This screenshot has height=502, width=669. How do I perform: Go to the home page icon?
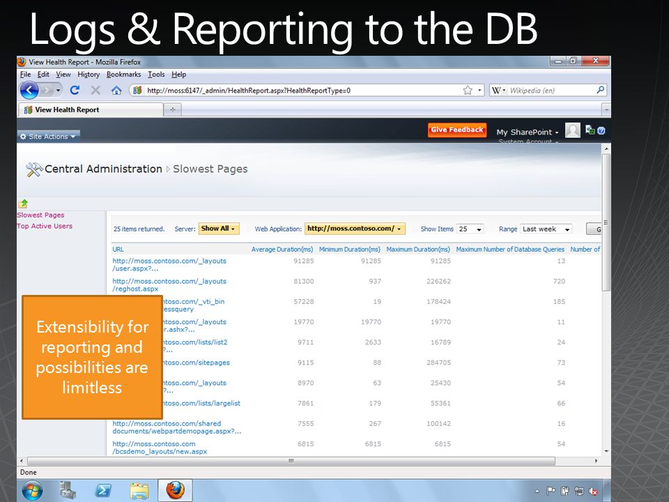(x=116, y=90)
